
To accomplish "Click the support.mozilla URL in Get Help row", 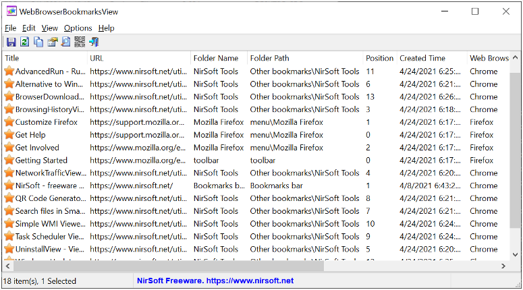I will 137,135.
